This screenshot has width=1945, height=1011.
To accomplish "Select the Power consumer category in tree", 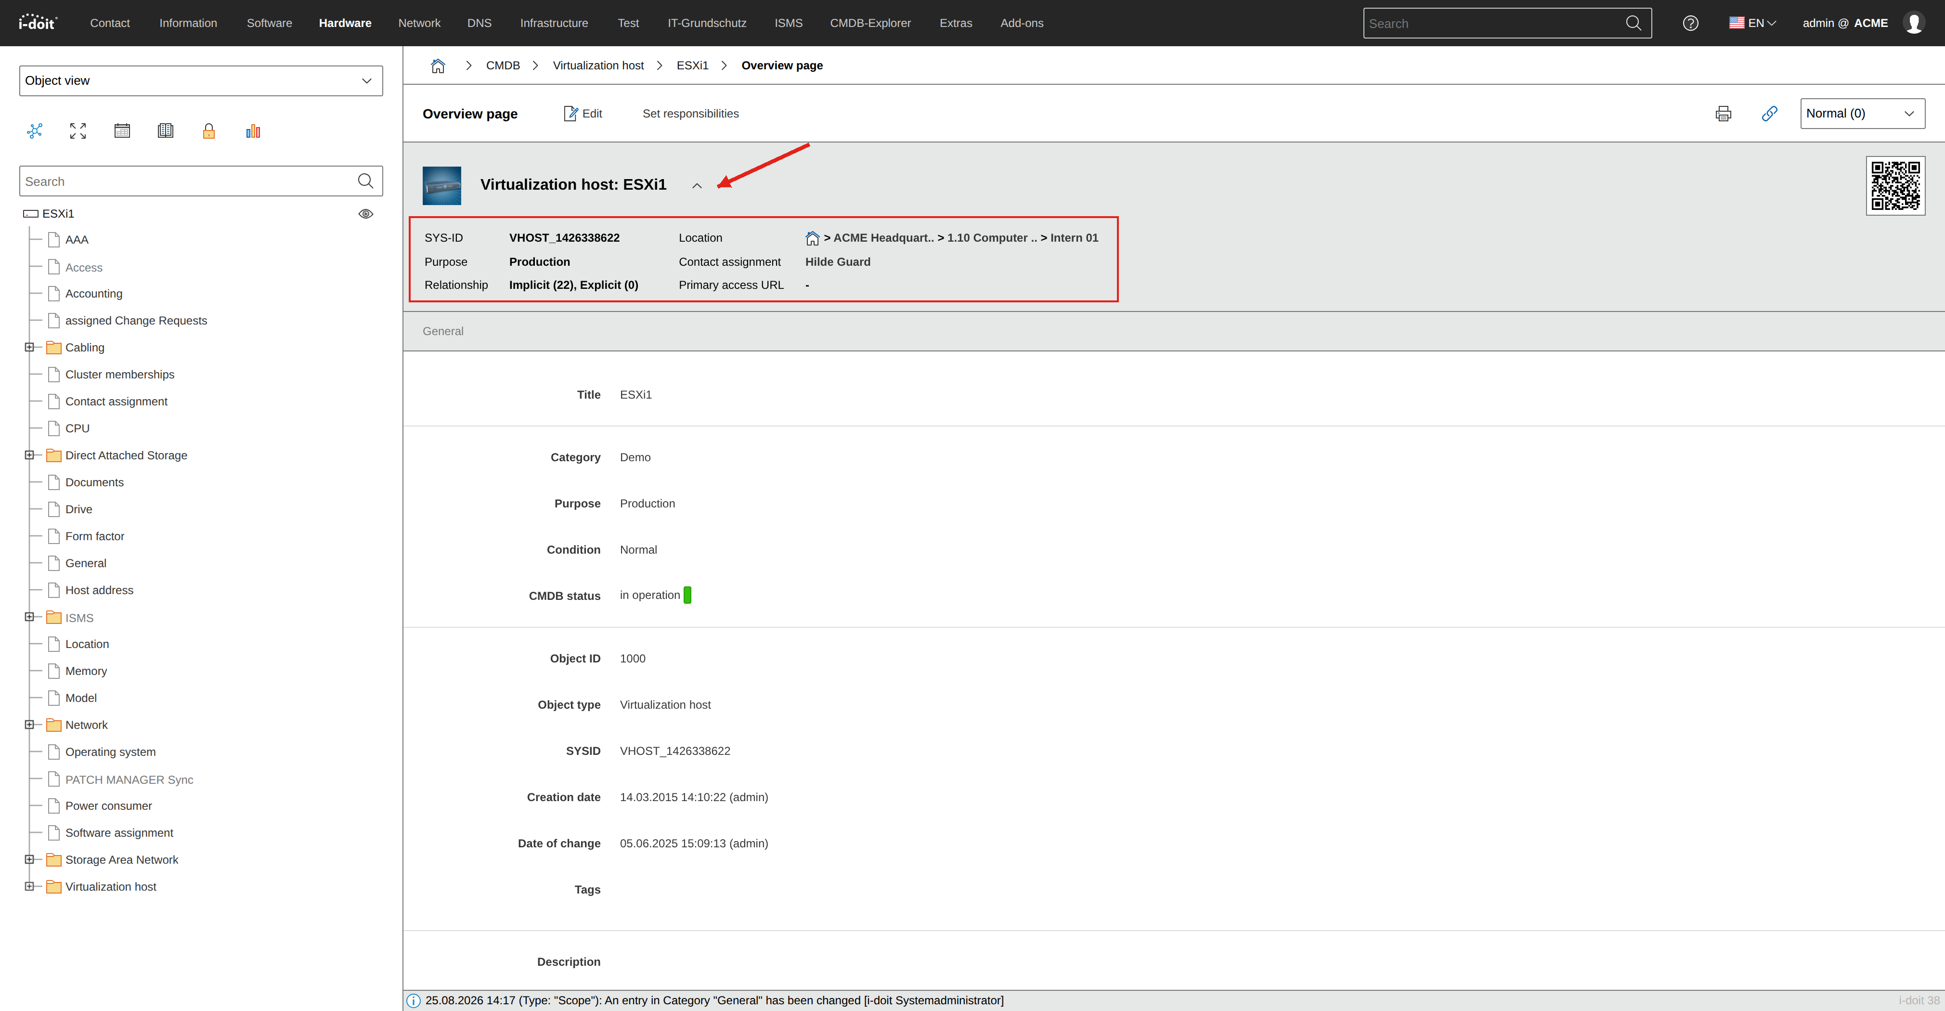I will click(x=109, y=806).
